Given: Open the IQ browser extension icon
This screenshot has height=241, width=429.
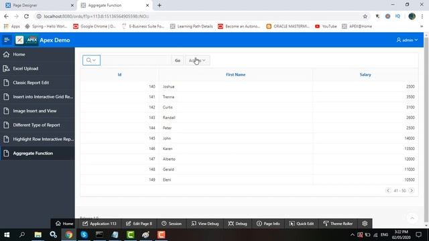Looking at the screenshot, I should [x=397, y=16].
